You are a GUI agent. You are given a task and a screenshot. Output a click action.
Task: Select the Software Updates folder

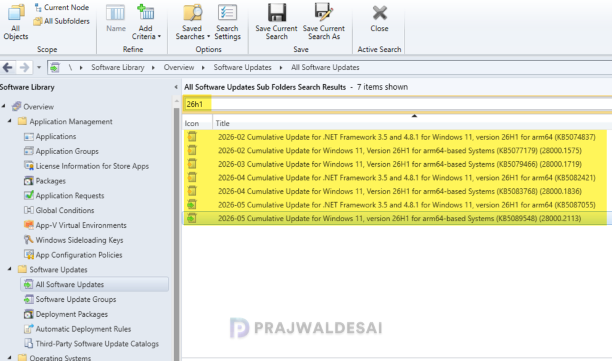click(53, 270)
